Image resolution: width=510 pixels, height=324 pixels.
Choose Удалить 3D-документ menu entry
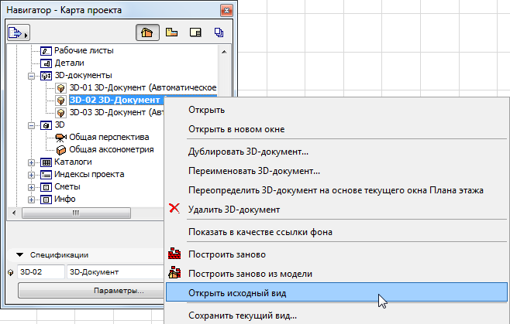click(336, 210)
